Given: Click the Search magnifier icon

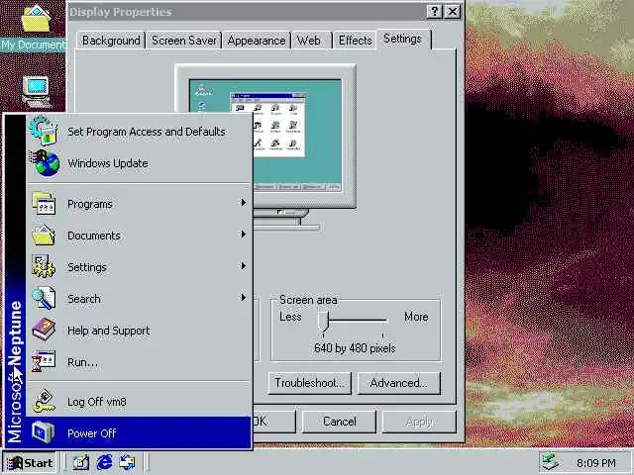Looking at the screenshot, I should click(44, 298).
